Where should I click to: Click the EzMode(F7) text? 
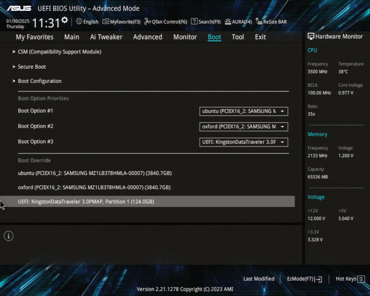300,279
